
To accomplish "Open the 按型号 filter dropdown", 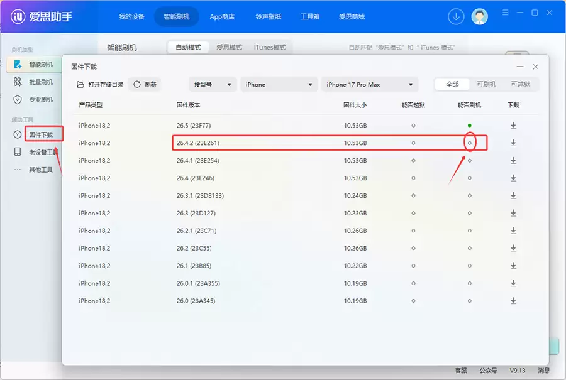I will pos(213,85).
